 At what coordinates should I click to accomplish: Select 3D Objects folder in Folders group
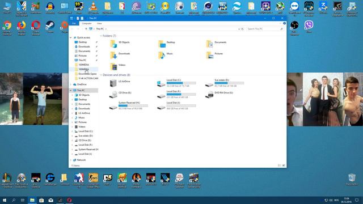(120, 44)
